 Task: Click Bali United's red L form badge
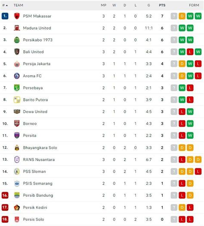[190, 52]
